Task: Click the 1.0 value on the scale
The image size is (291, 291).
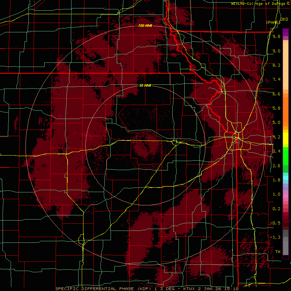Action: [x=276, y=194]
